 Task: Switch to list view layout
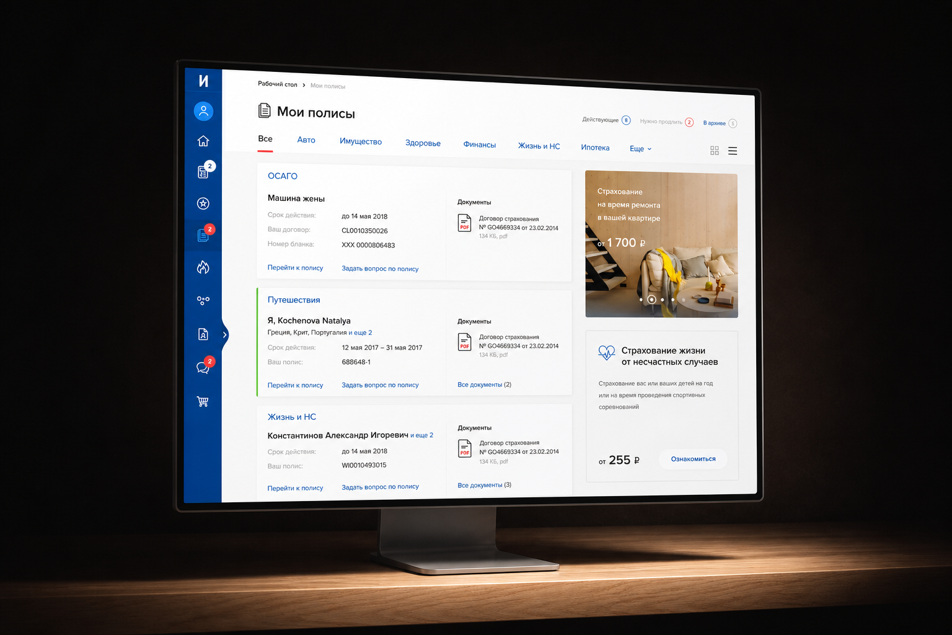pos(733,151)
